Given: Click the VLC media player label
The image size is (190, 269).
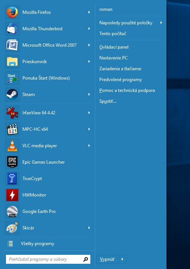Looking at the screenshot, I should (40, 146).
